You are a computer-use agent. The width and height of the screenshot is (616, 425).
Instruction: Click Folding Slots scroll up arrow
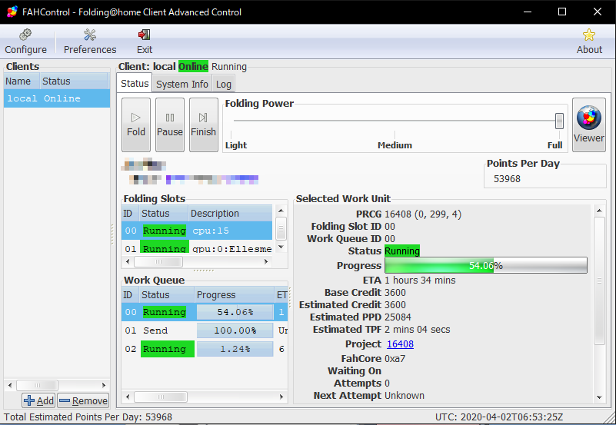(281, 211)
